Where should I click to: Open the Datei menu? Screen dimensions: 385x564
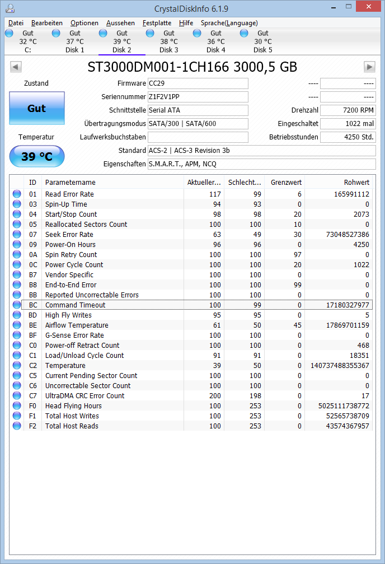point(16,23)
